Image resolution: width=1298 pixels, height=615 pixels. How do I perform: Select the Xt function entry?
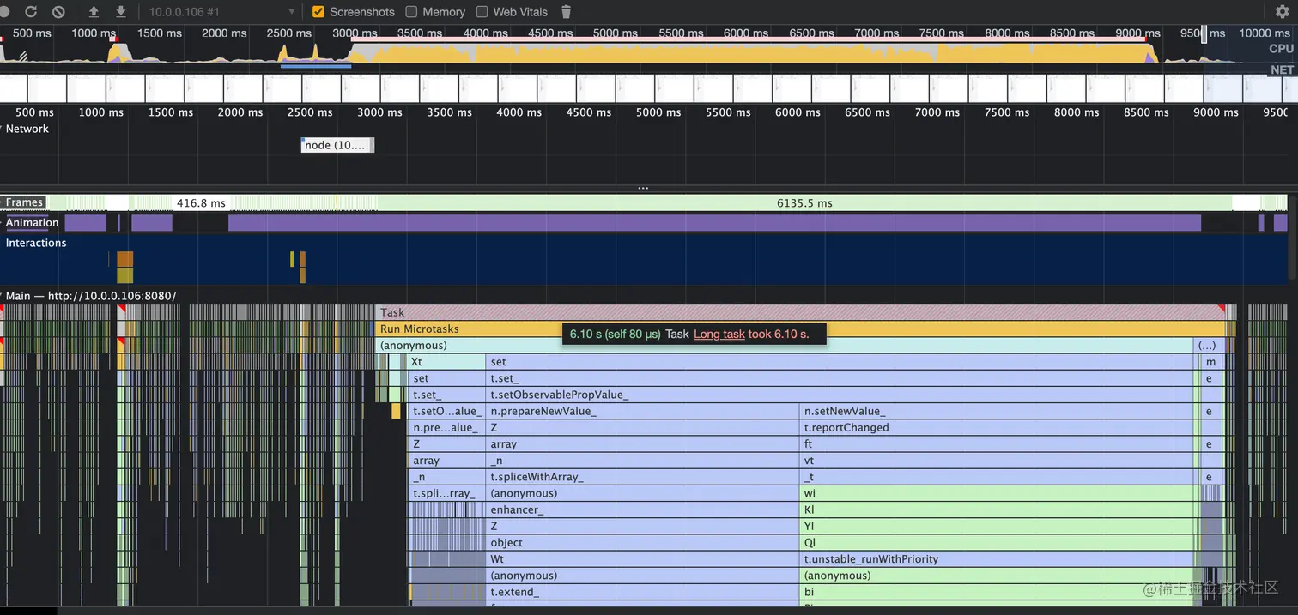(446, 362)
